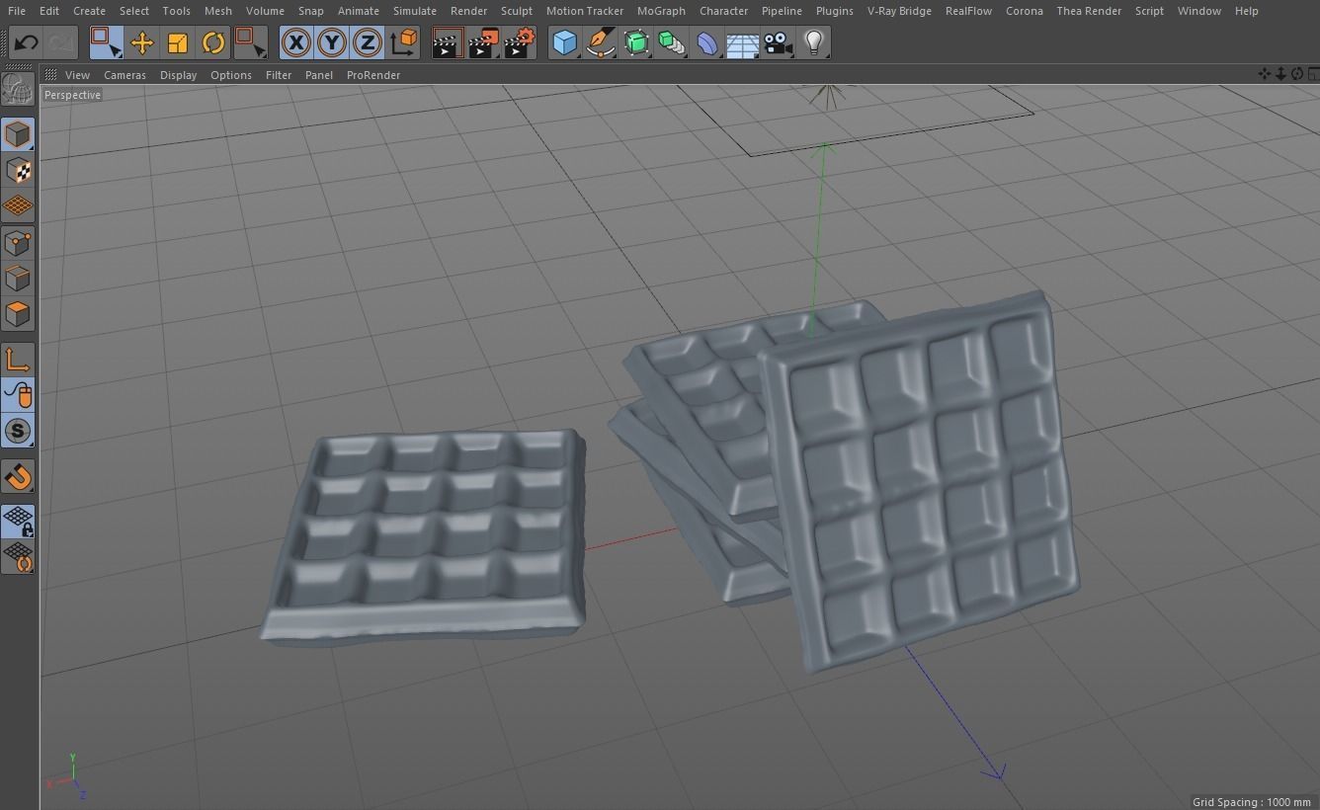Toggle the X axis lock
This screenshot has width=1320, height=810.
click(x=295, y=42)
